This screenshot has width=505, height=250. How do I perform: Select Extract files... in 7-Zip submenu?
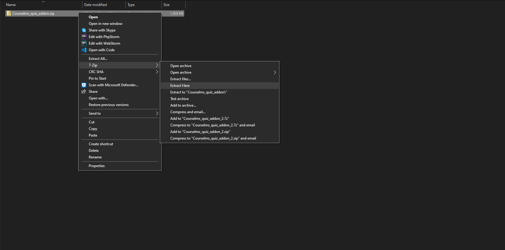point(220,79)
